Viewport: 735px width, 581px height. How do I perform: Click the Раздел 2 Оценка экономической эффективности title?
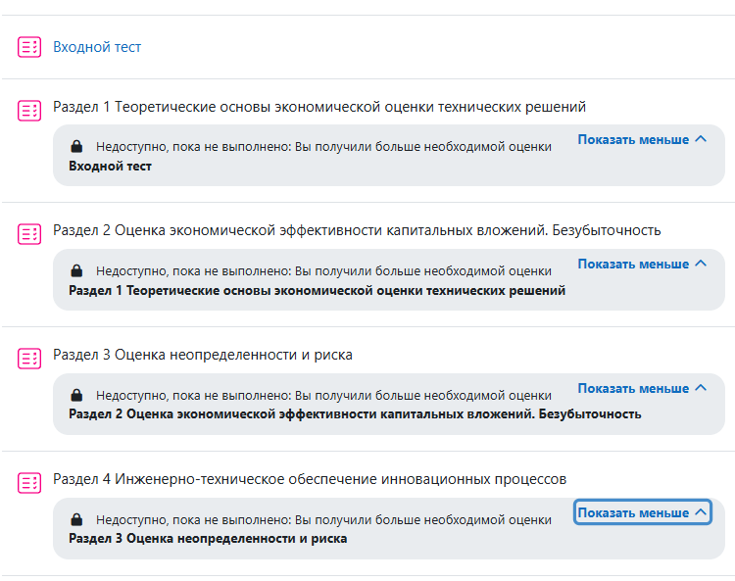[357, 230]
